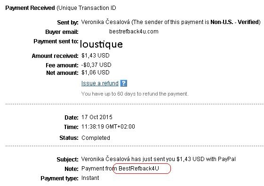
Task: Select the $1,43 USD amount received
Action: pyautogui.click(x=96, y=56)
